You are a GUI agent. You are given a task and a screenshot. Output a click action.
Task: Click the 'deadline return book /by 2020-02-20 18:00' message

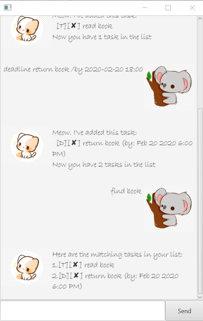tap(73, 69)
